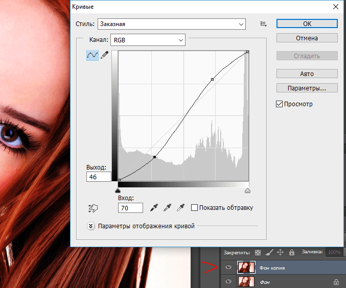The width and height of the screenshot is (346, 288).
Task: Activate the on-image adjustment hand tool
Action: click(93, 208)
